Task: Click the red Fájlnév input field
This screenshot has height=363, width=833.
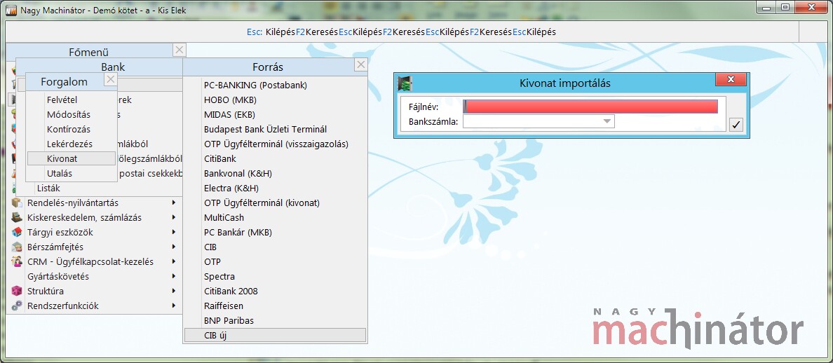Action: pos(590,107)
